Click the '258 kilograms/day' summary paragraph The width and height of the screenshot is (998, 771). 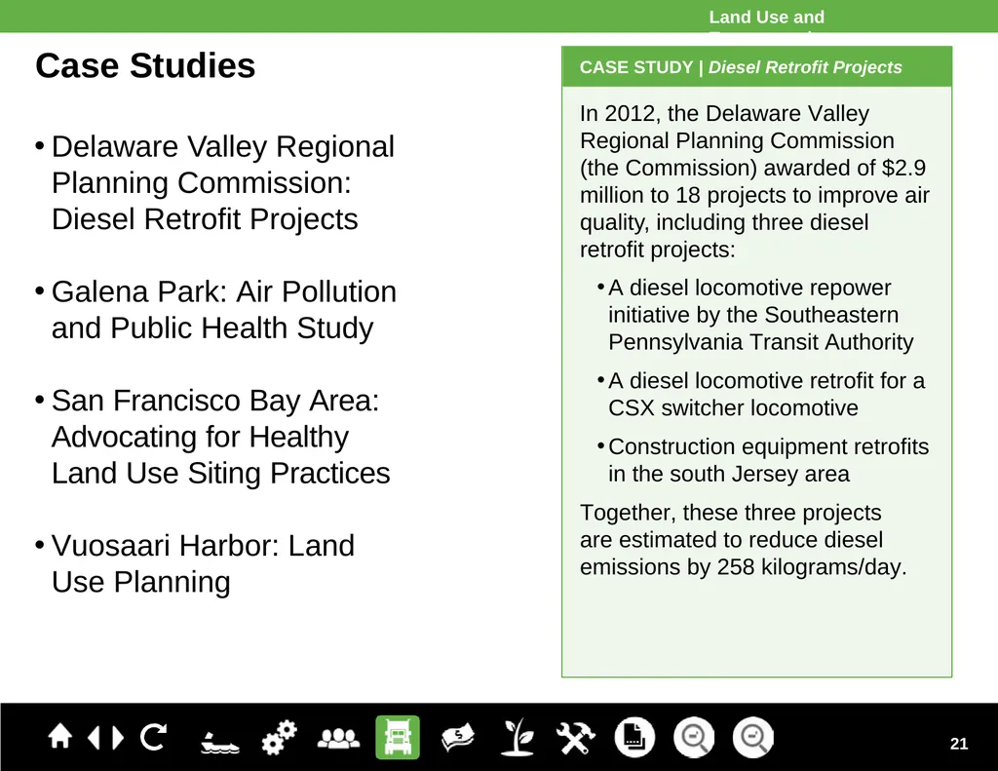tap(743, 539)
